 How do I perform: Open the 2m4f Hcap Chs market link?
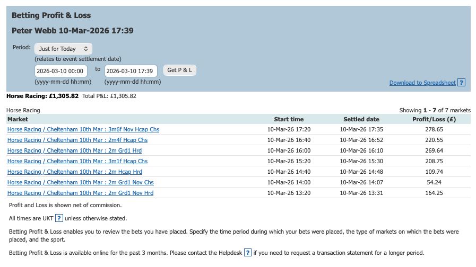(77, 140)
